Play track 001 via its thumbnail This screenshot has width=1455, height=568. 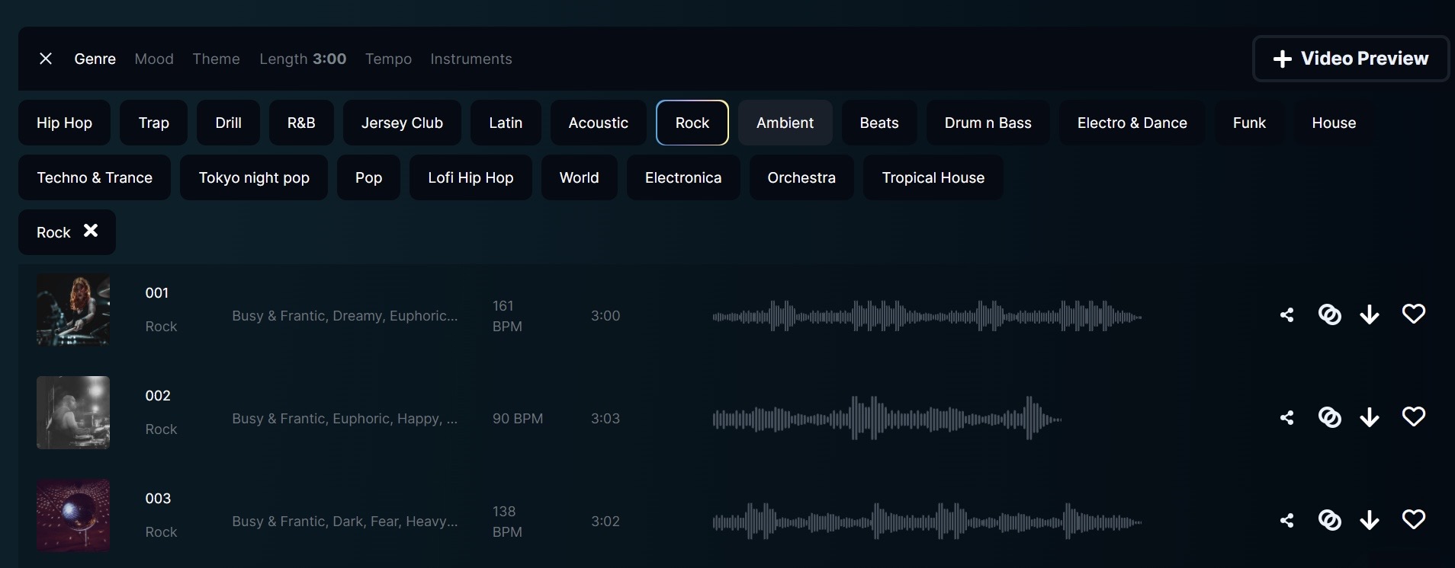[x=73, y=310]
